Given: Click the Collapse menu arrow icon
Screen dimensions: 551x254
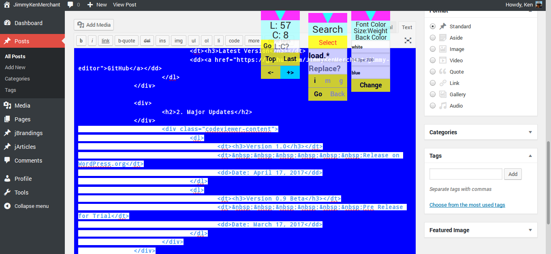Looking at the screenshot, I should point(7,206).
